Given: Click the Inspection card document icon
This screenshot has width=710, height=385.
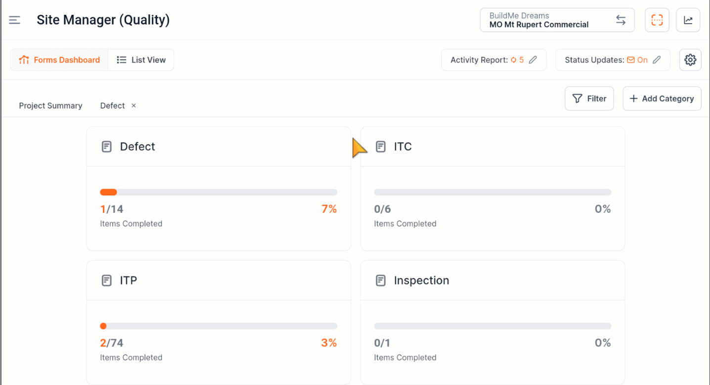Looking at the screenshot, I should [x=381, y=280].
